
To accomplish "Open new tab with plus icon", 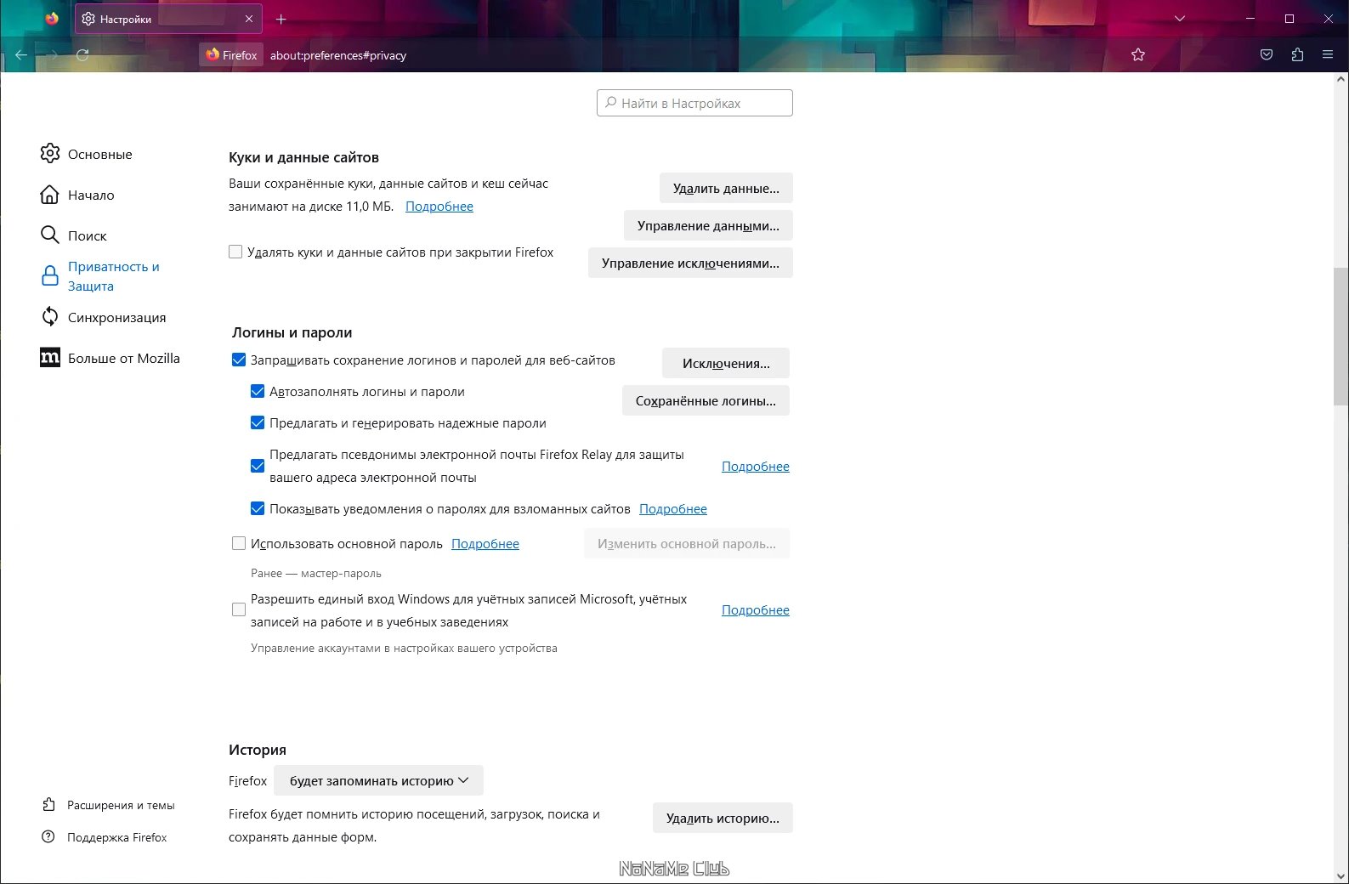I will tap(281, 19).
